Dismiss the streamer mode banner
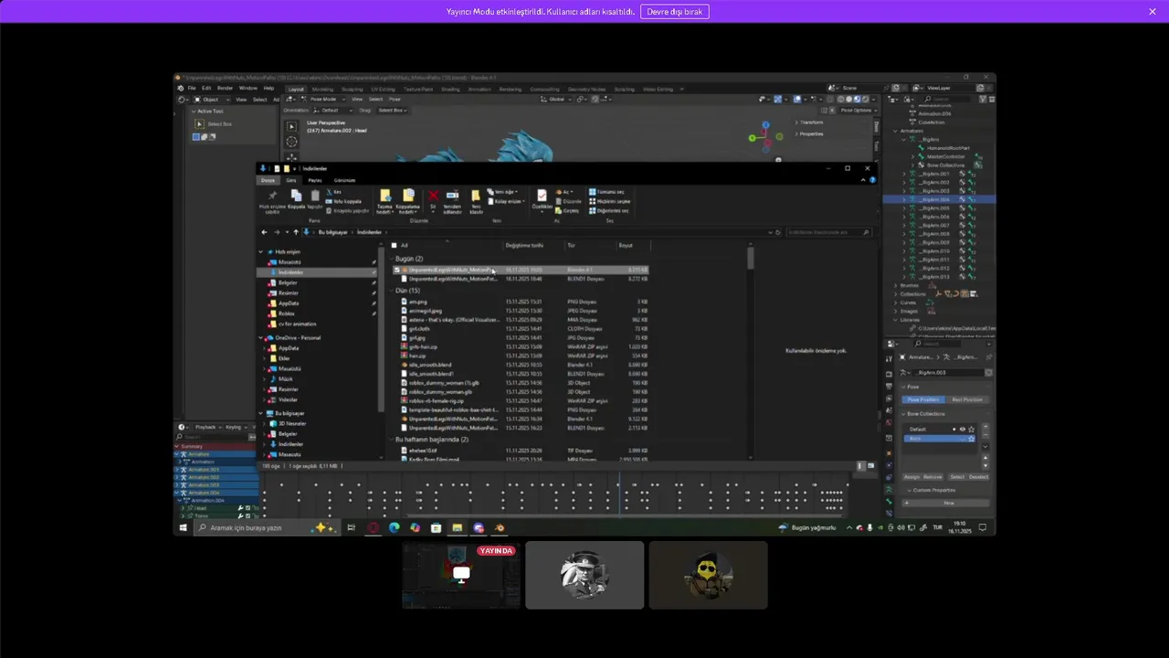 (x=1153, y=12)
